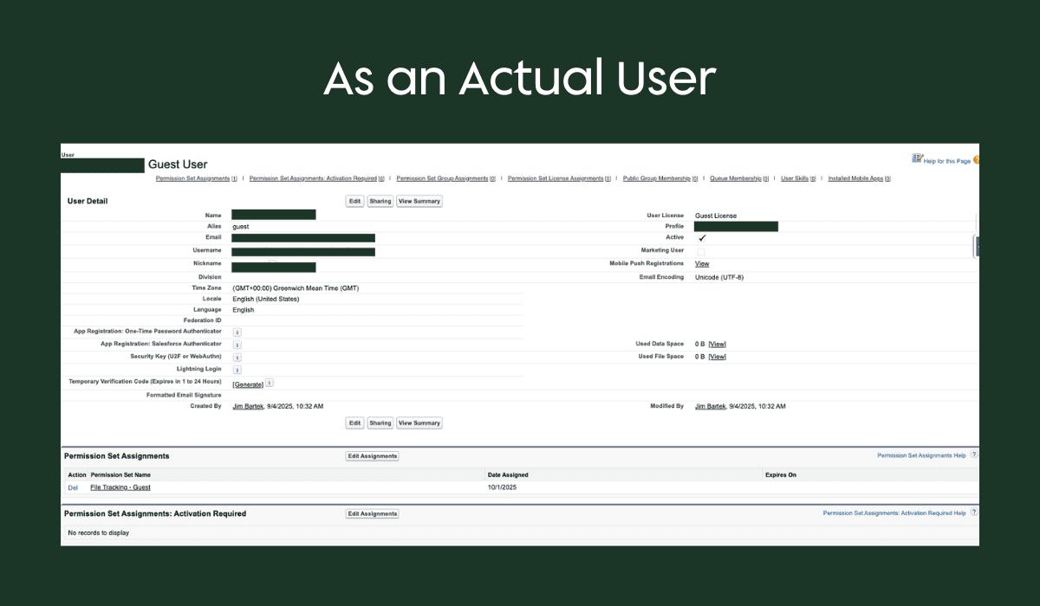Click the info icon beside One-Time Password Authenticator
1040x606 pixels.
tap(237, 331)
